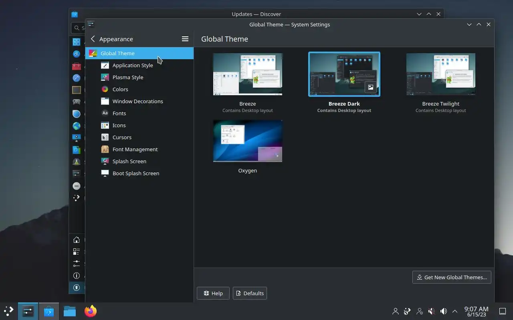Click preview icon on Breeze Dark thumbnail

371,87
